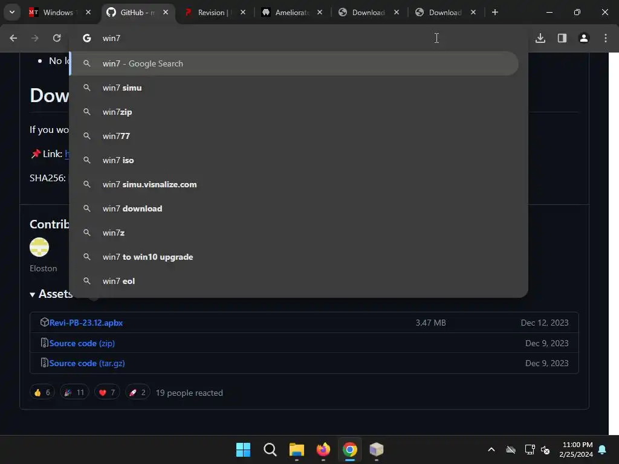The image size is (619, 464).
Task: Click the file icon beside Source code (tar.gz)
Action: tap(45, 362)
